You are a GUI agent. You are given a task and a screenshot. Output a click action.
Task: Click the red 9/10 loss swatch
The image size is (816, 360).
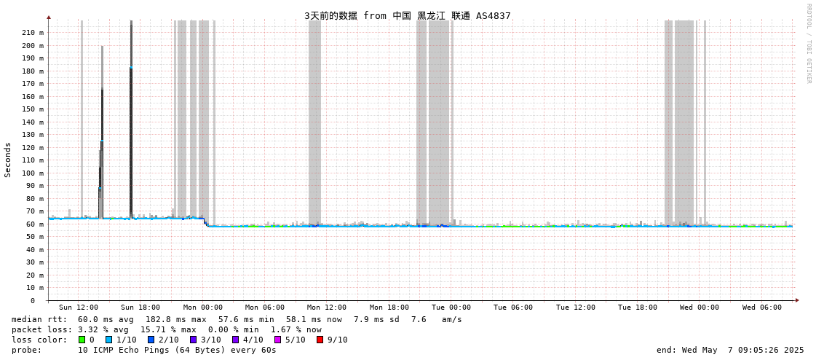[x=320, y=340]
